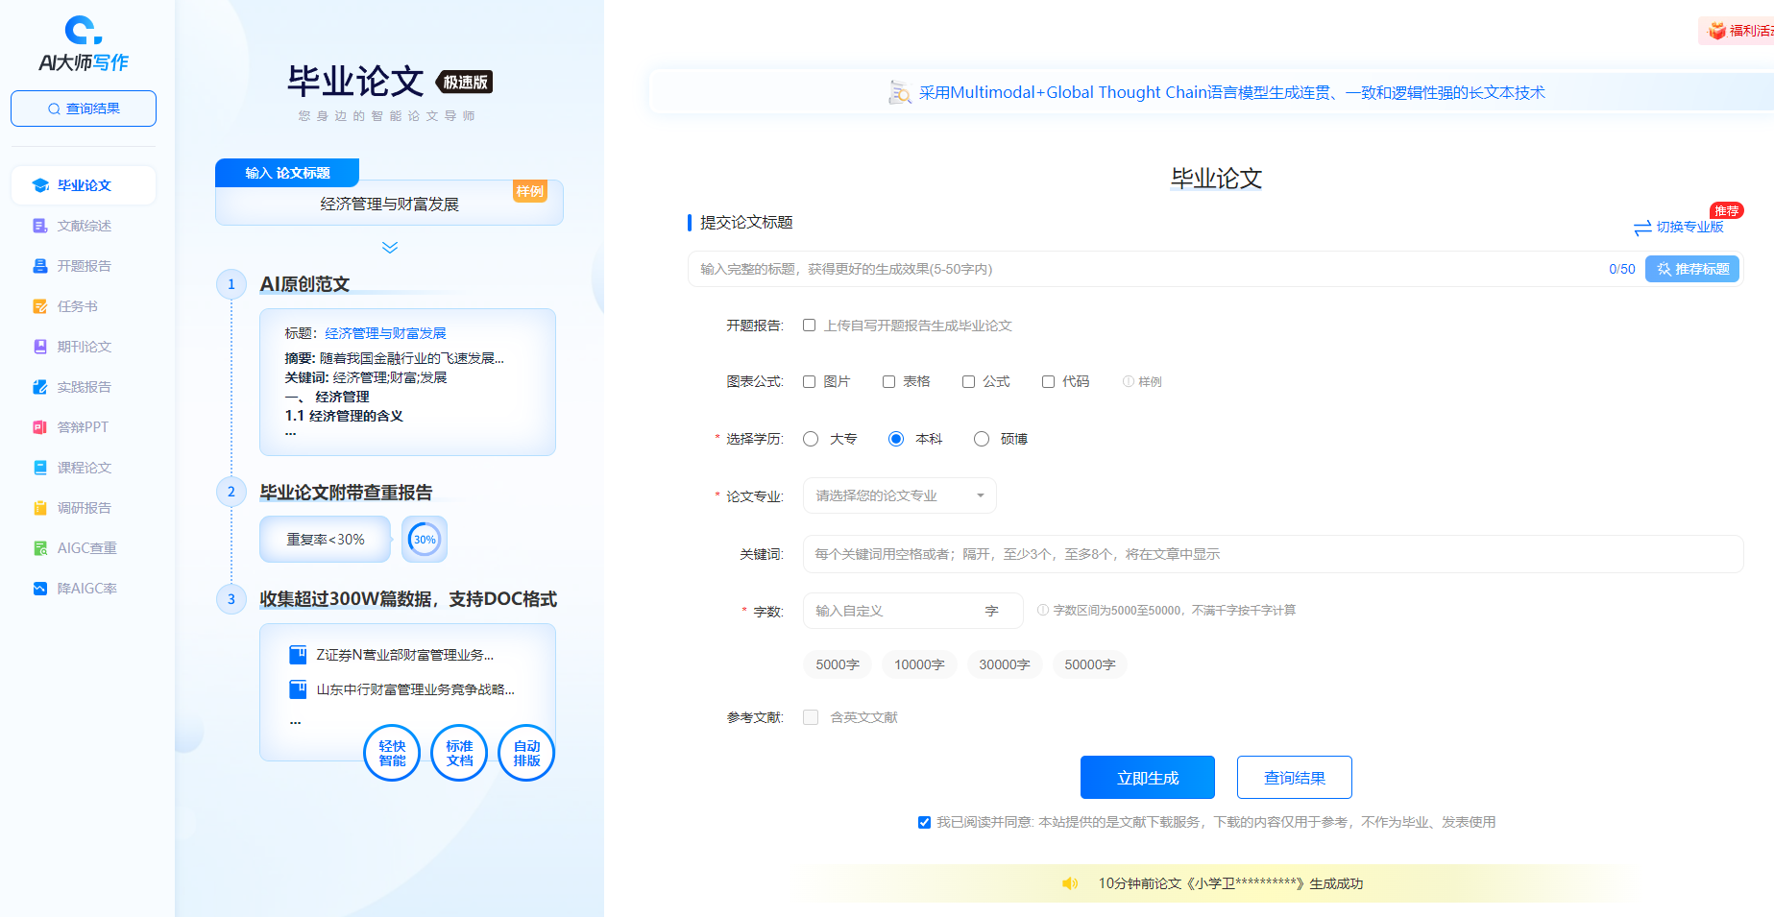Click the 查询结果 button beside 立即生成
The height and width of the screenshot is (917, 1774).
coord(1295,777)
